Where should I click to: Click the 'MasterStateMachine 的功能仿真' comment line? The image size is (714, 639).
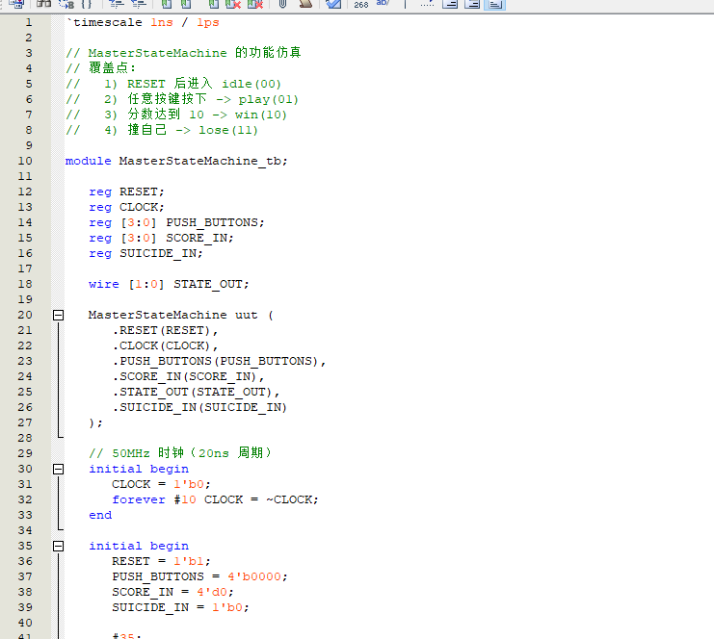coord(183,53)
